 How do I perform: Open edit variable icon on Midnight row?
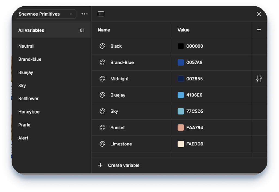click(x=259, y=79)
